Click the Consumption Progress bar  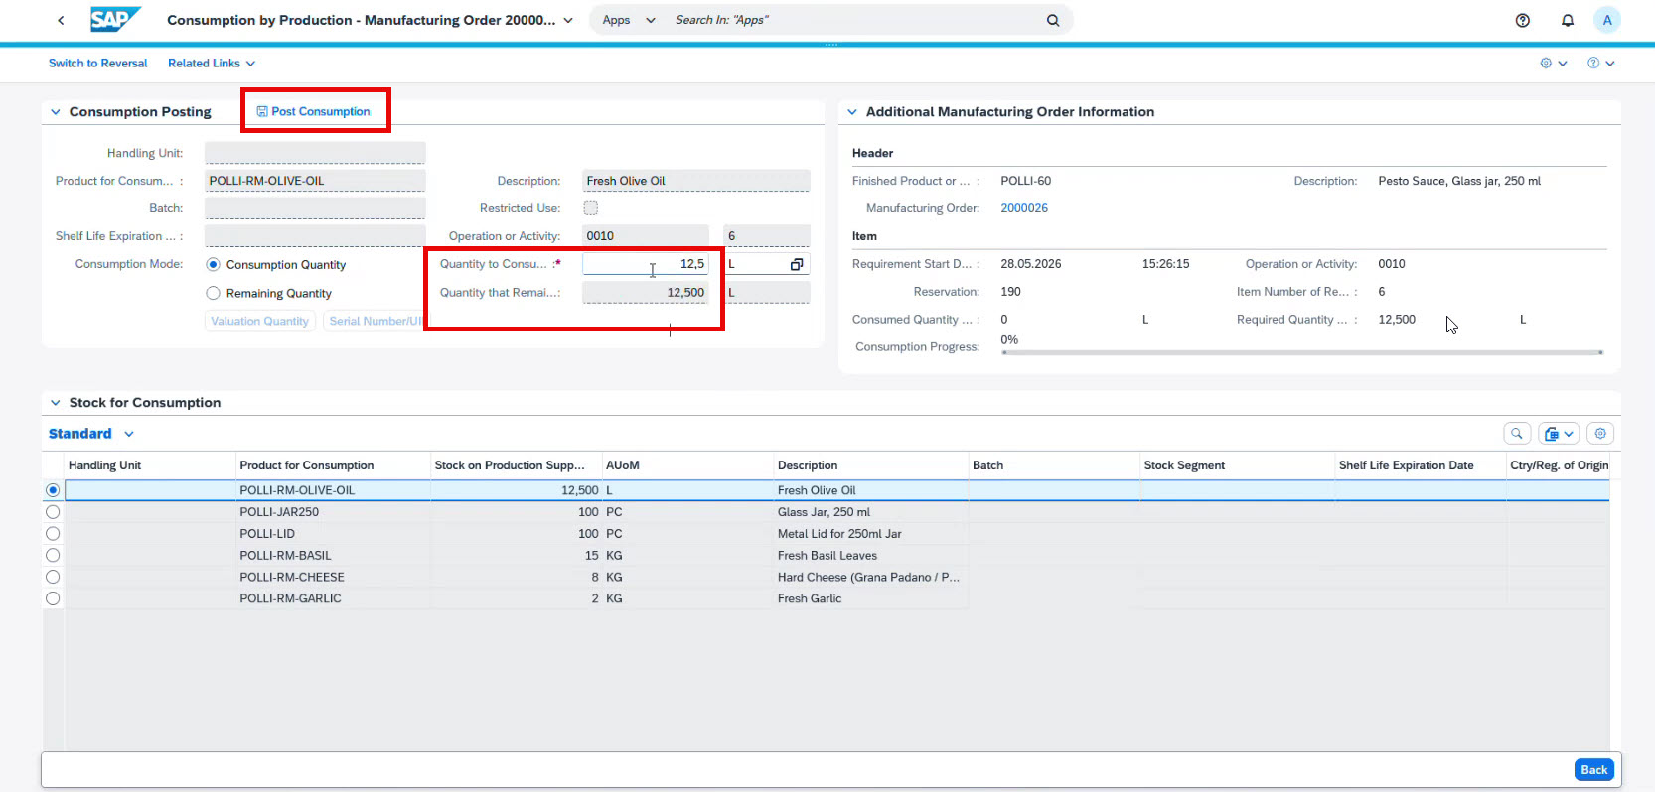click(x=1302, y=352)
